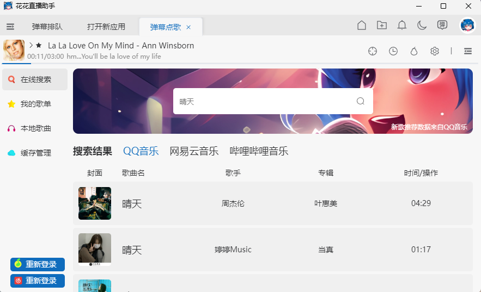This screenshot has width=481, height=292.
Task: Click QQ Music 重新登录 button
Action: point(38,264)
